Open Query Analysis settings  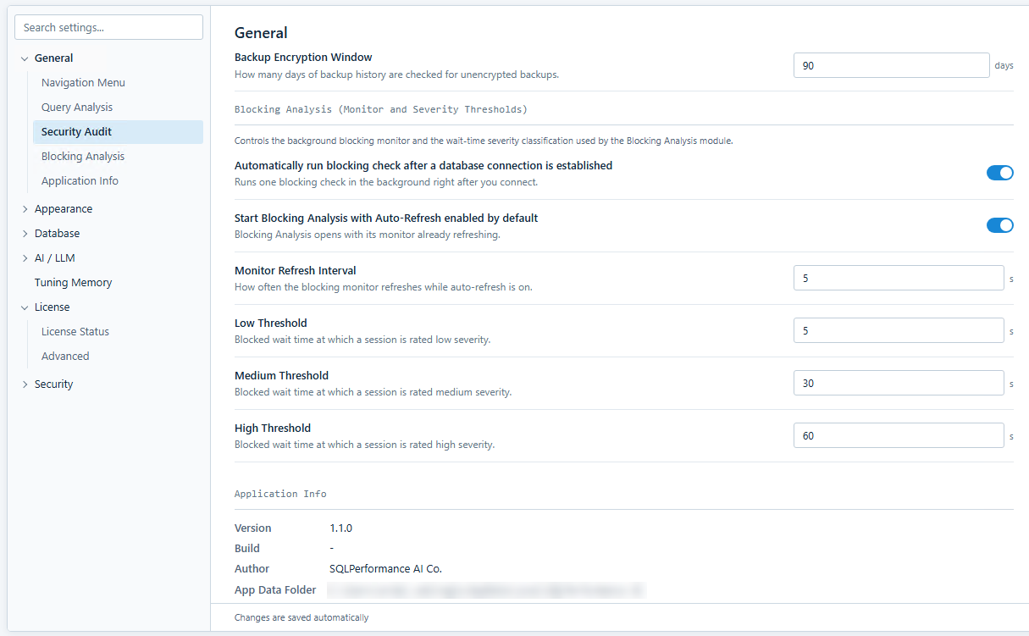tap(77, 108)
